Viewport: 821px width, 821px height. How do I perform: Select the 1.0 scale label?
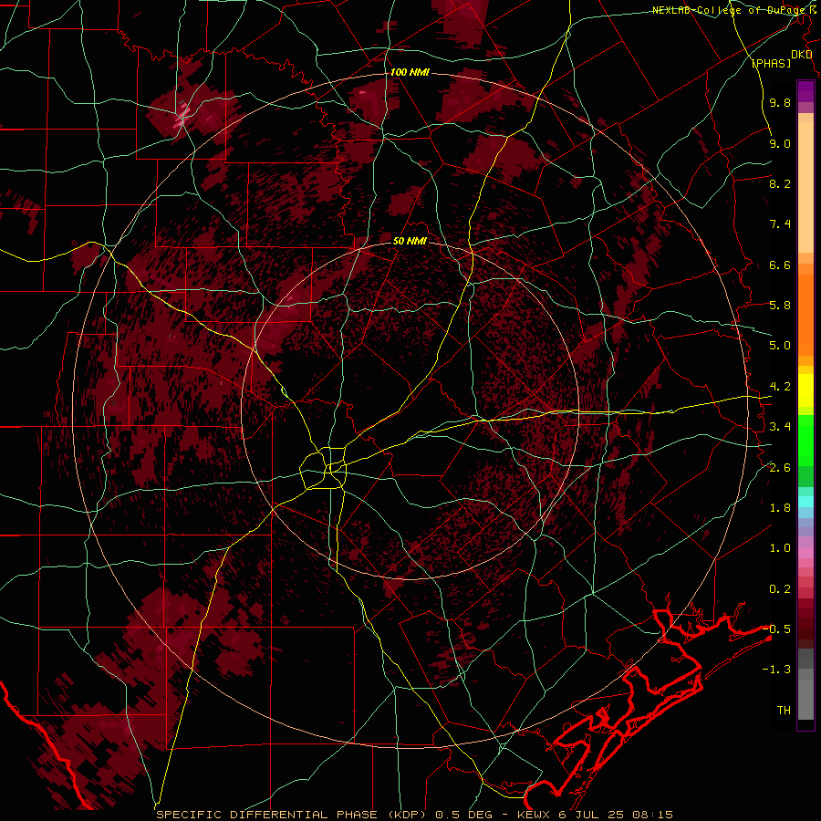pyautogui.click(x=780, y=548)
